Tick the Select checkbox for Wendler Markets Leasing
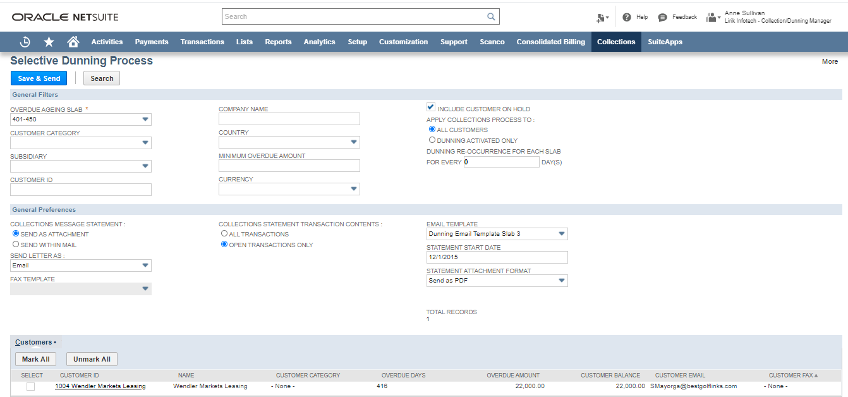The height and width of the screenshot is (397, 848). 30,386
